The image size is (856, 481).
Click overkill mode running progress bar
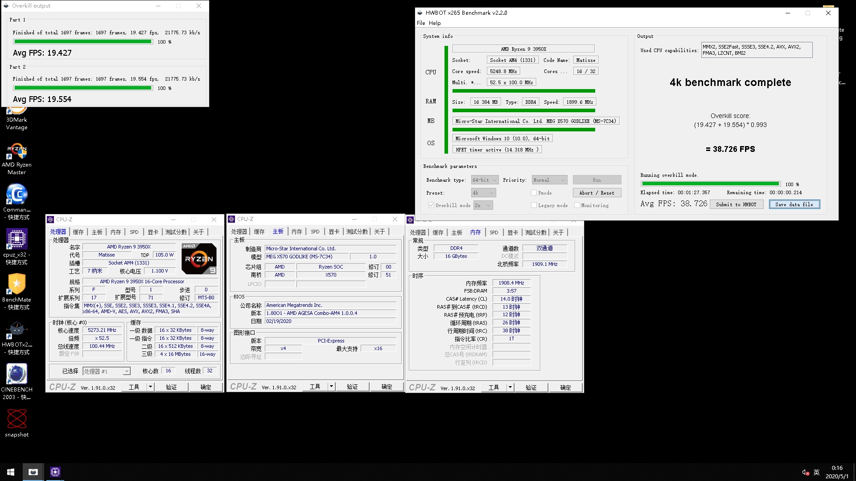pyautogui.click(x=710, y=184)
